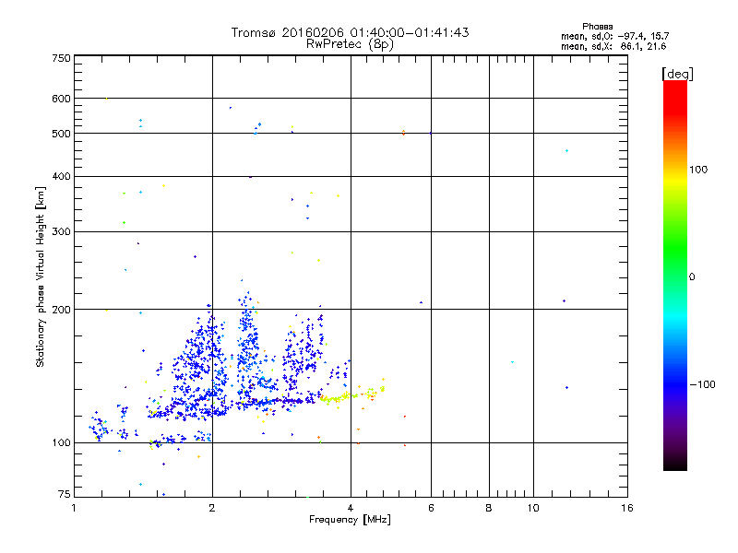Click the y-axis '300' tick label
Viewport: 738px width, 553px height.
[62, 232]
